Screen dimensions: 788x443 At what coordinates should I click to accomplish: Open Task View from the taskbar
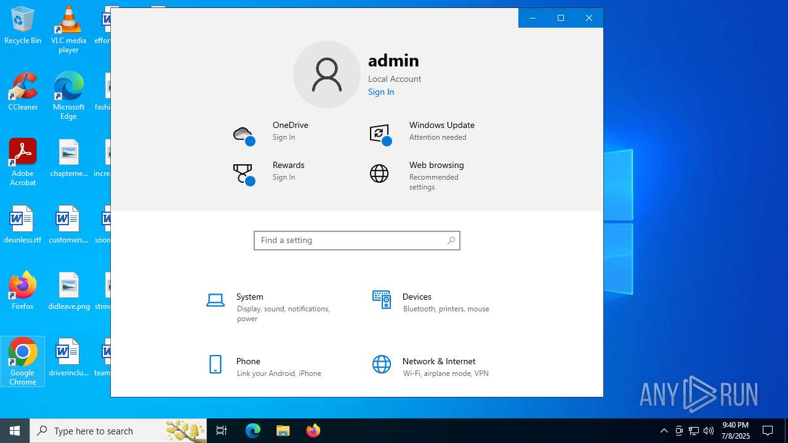pyautogui.click(x=222, y=431)
